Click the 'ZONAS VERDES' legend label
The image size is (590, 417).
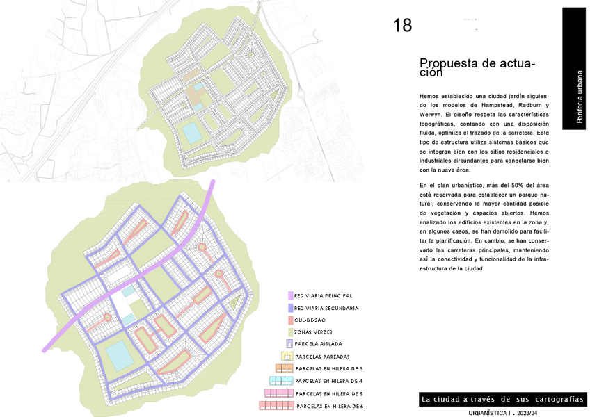click(x=313, y=332)
